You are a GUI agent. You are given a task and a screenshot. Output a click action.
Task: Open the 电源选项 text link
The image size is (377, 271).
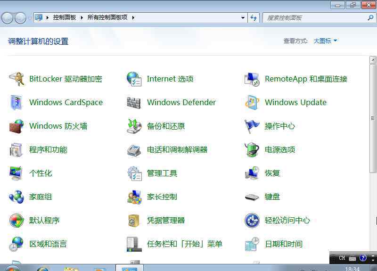(x=280, y=149)
